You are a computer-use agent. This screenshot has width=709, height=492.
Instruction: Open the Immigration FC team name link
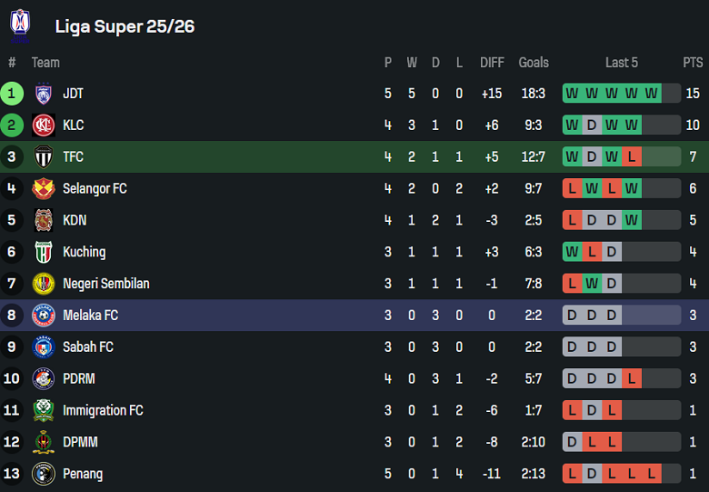click(x=103, y=410)
